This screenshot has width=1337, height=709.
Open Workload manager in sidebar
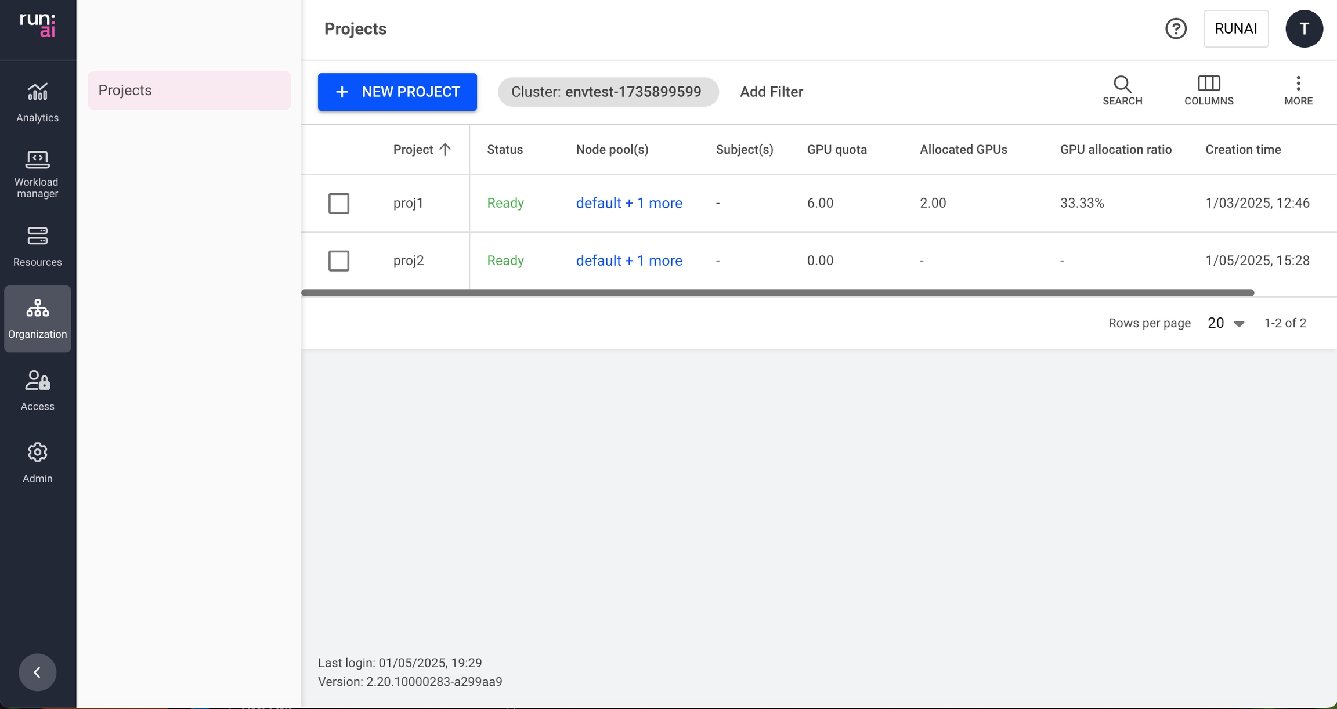click(x=37, y=173)
